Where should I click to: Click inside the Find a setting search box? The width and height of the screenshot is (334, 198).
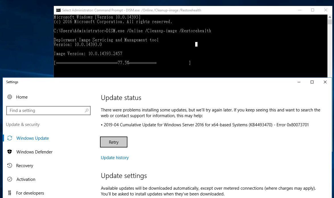[x=46, y=111]
